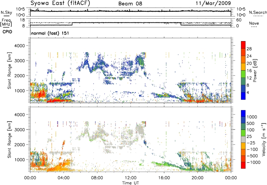Click 'Slant Range [km]' label of velocity panel
The image size is (267, 185).
[x=9, y=139]
